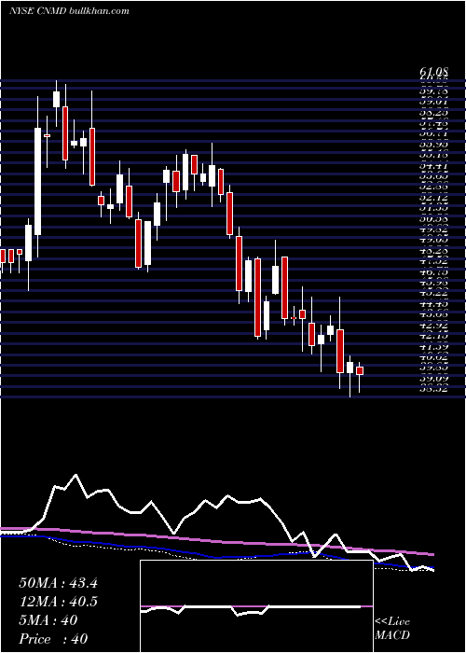Screen dimensions: 466x653
Task: Click the '12MA : 40.5' value
Action: coord(58,602)
